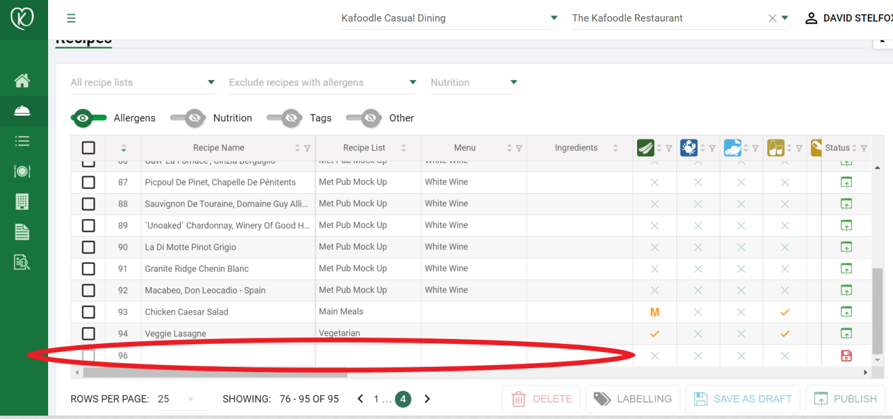Open the document sidebar icon

coord(22,232)
